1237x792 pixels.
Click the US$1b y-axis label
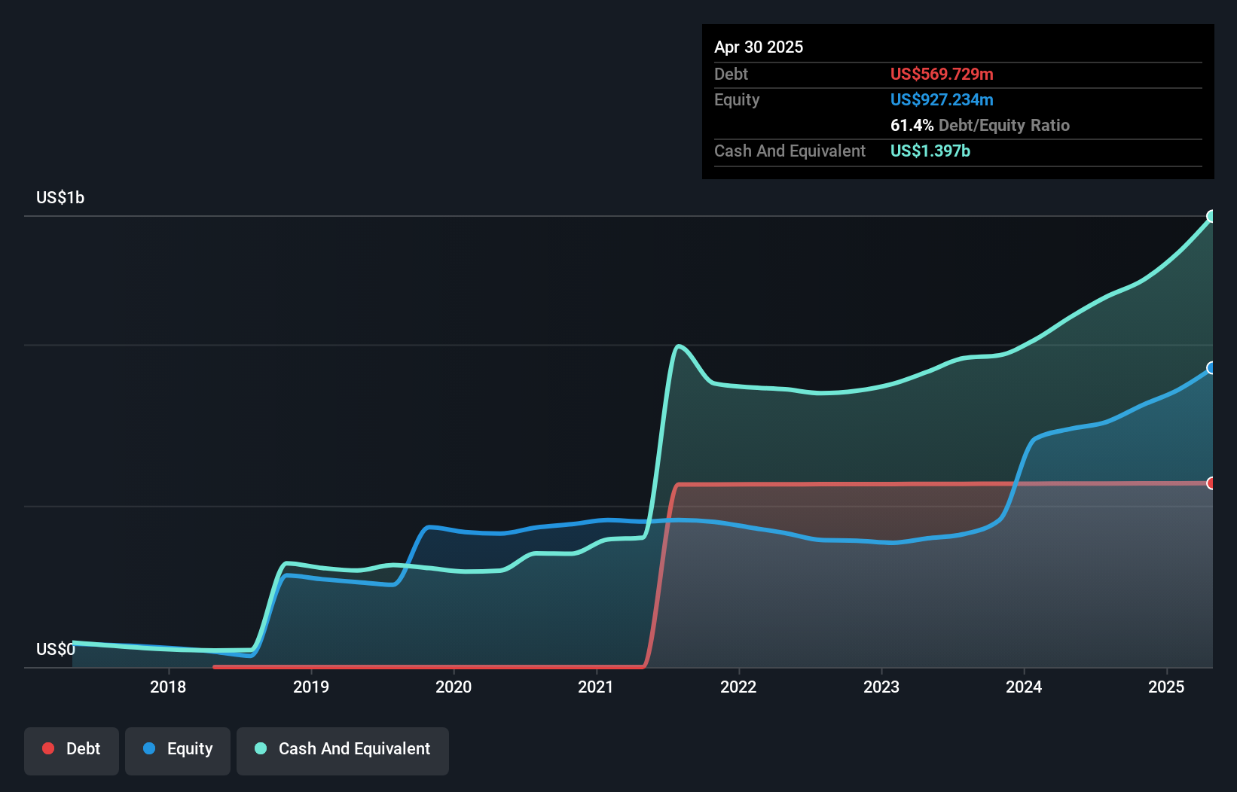60,198
